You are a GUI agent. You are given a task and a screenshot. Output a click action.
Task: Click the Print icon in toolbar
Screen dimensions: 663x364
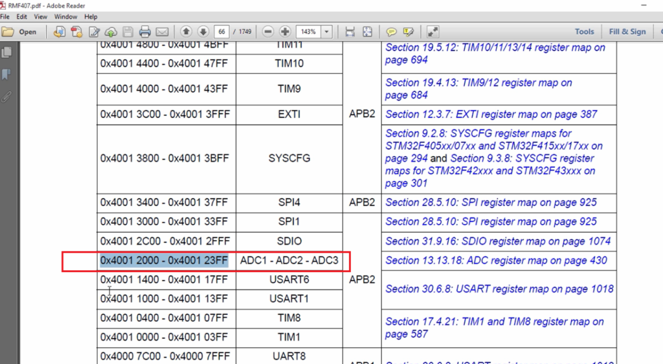pos(144,32)
